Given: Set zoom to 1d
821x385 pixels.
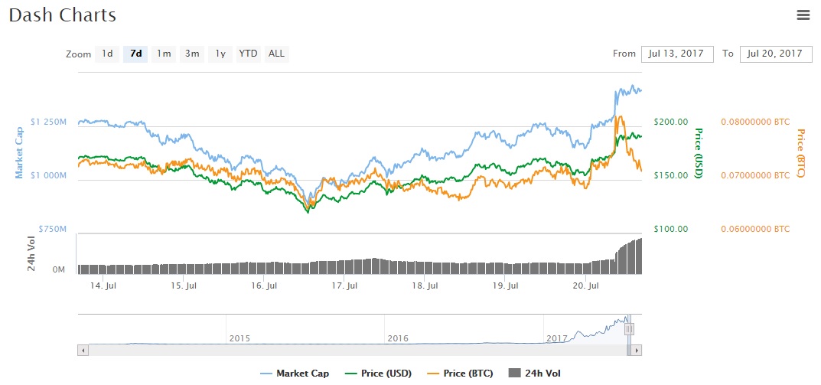Looking at the screenshot, I should [107, 54].
